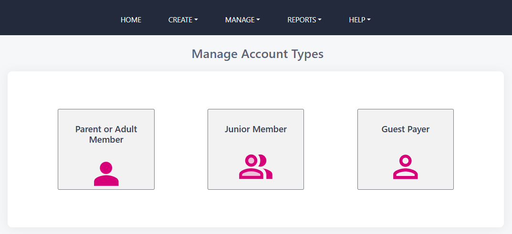Click the two-person icon under Junior Member

pyautogui.click(x=256, y=166)
